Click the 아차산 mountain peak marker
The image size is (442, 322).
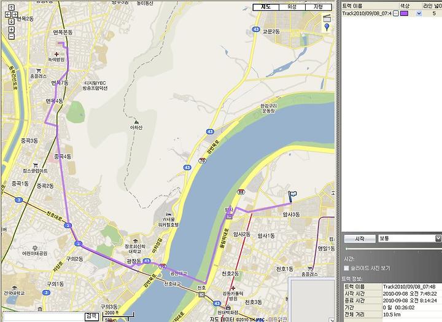coord(137,122)
